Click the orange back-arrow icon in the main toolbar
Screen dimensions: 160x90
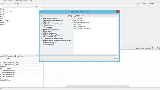[18, 3]
